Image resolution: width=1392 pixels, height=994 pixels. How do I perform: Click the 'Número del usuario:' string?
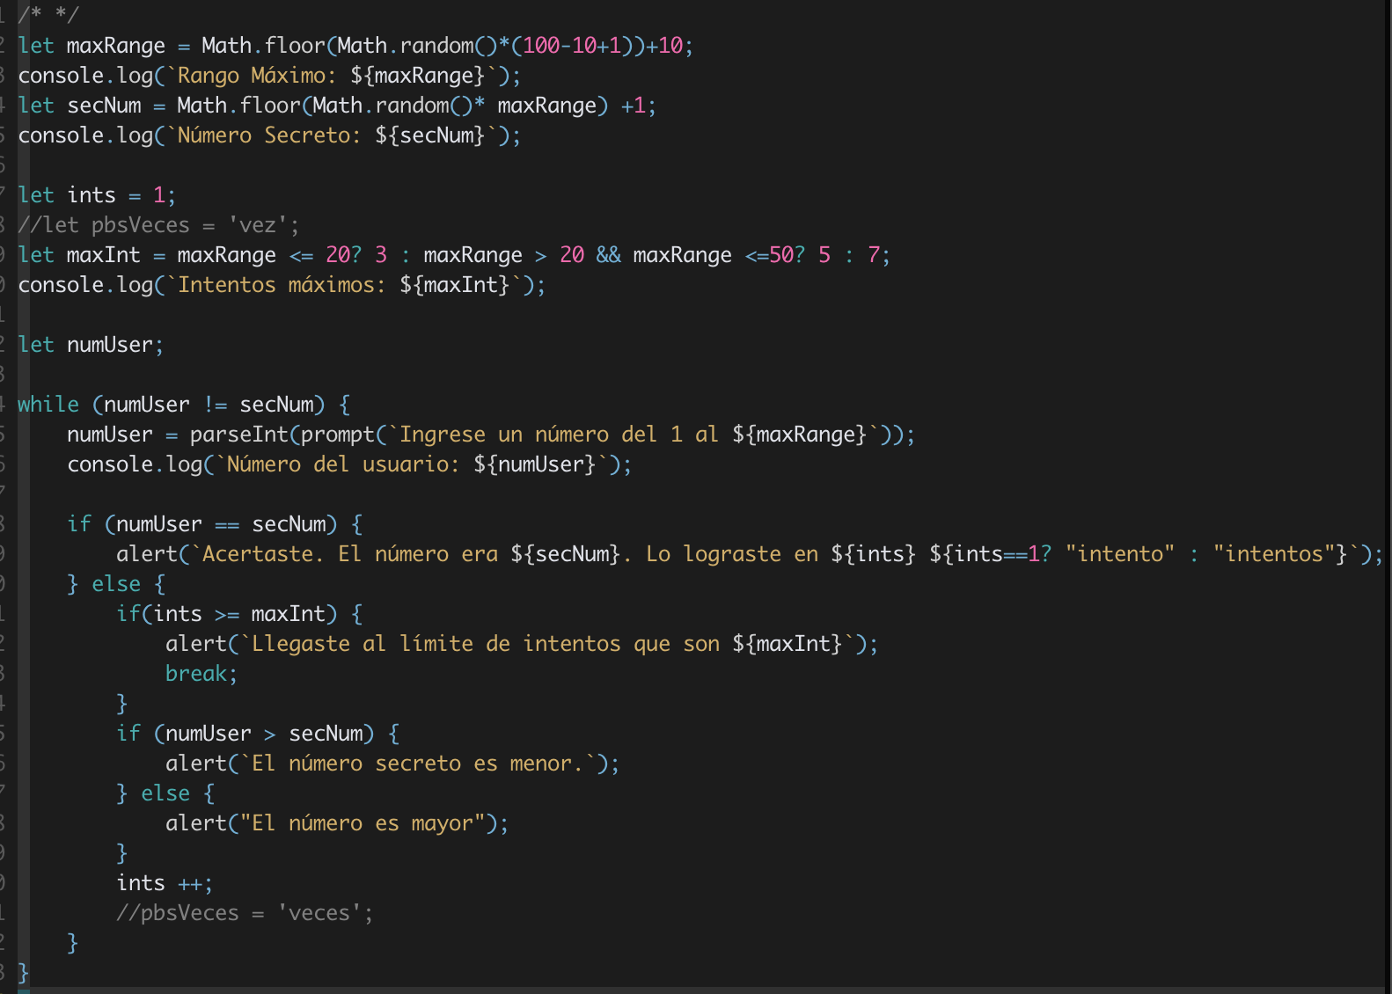pos(343,464)
